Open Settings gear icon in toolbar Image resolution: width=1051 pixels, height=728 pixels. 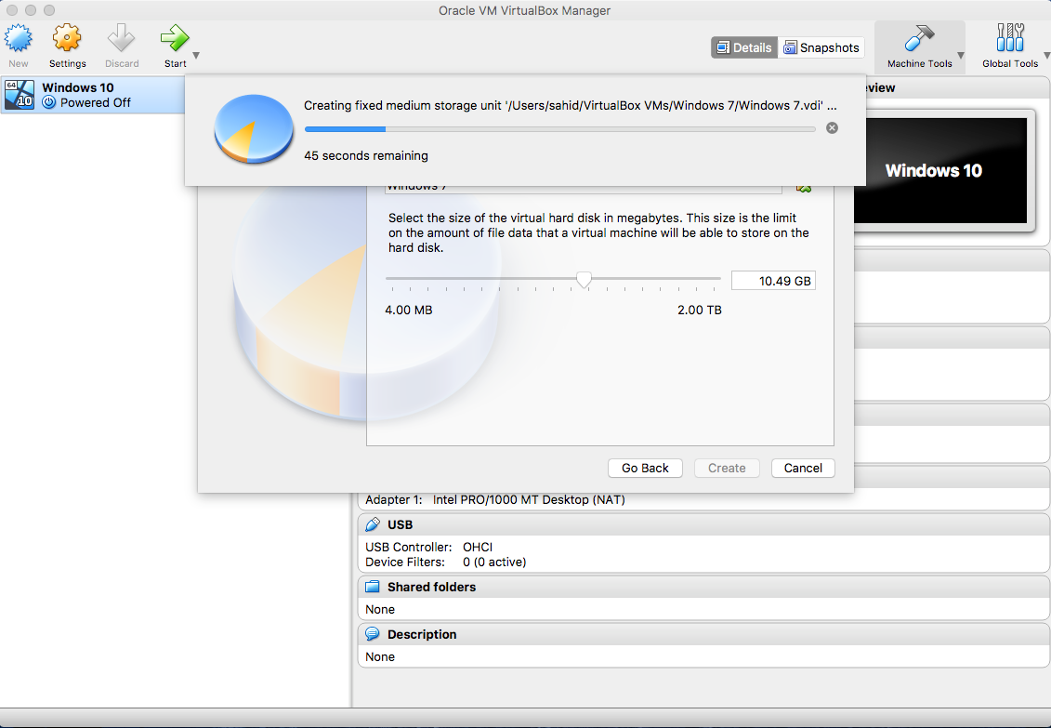point(67,38)
